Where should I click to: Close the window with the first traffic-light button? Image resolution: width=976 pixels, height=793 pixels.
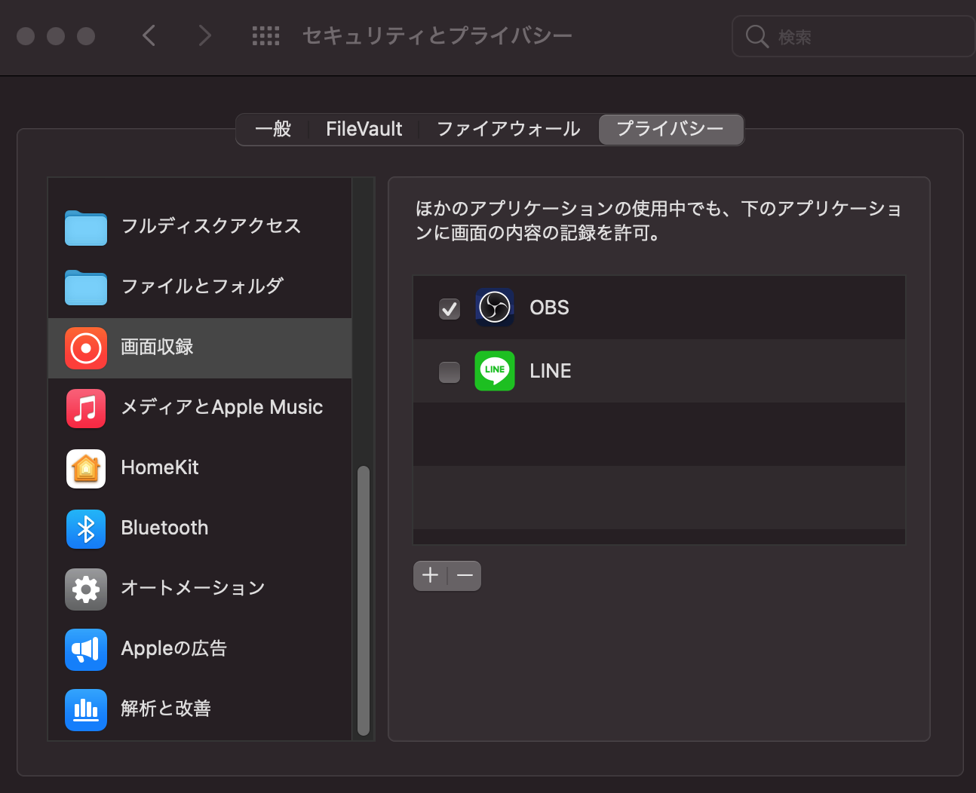pos(26,36)
